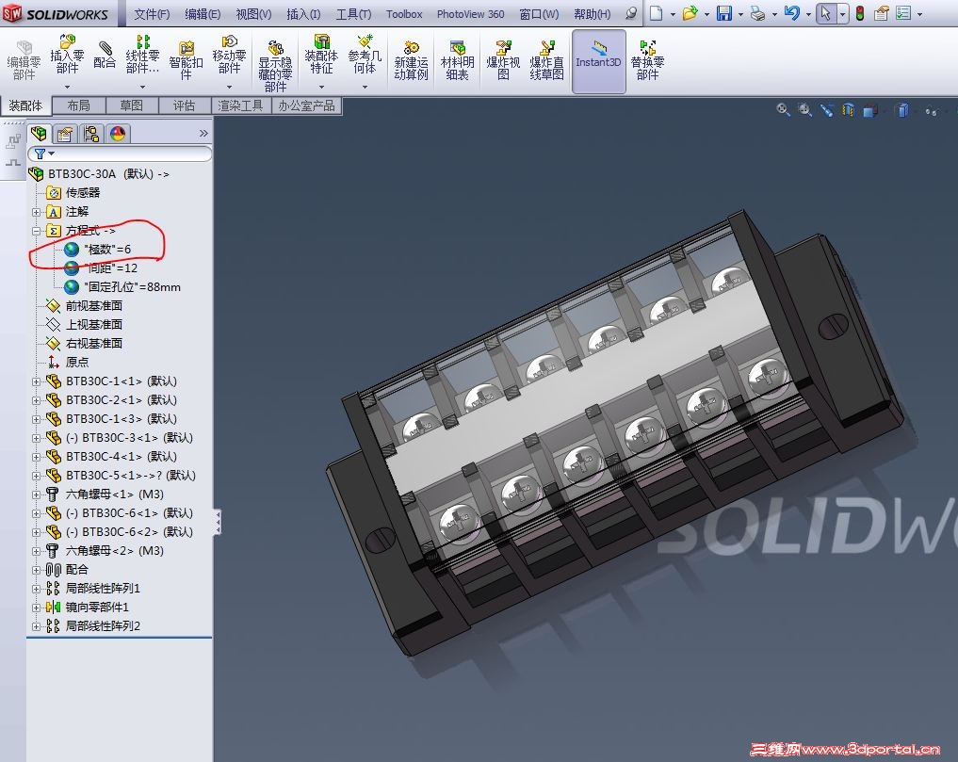
Task: Click the Open file folder icon
Action: tap(690, 13)
